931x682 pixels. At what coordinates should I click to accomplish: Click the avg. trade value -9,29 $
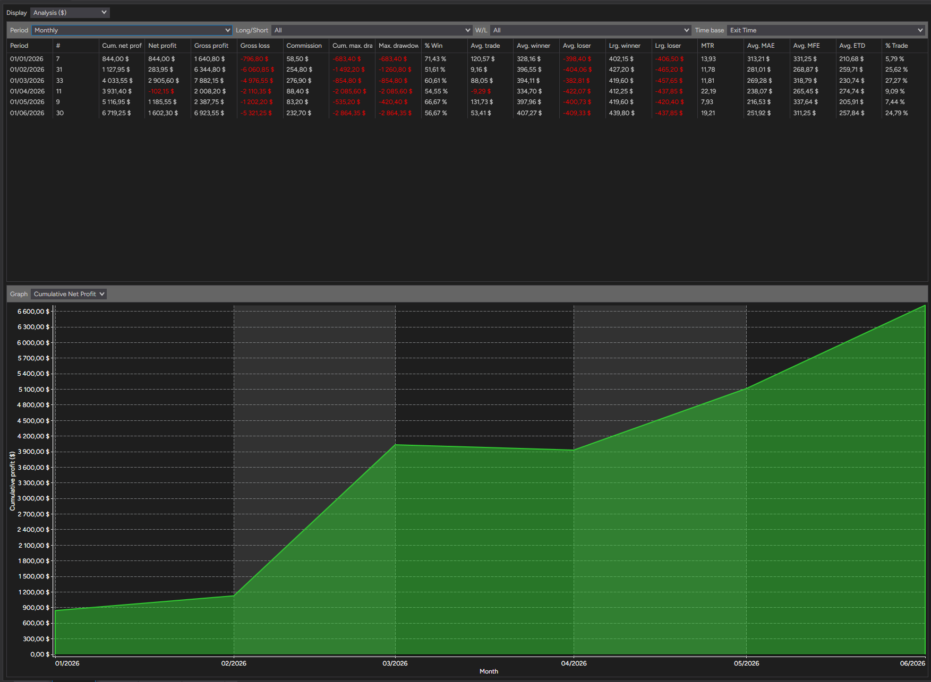(481, 91)
